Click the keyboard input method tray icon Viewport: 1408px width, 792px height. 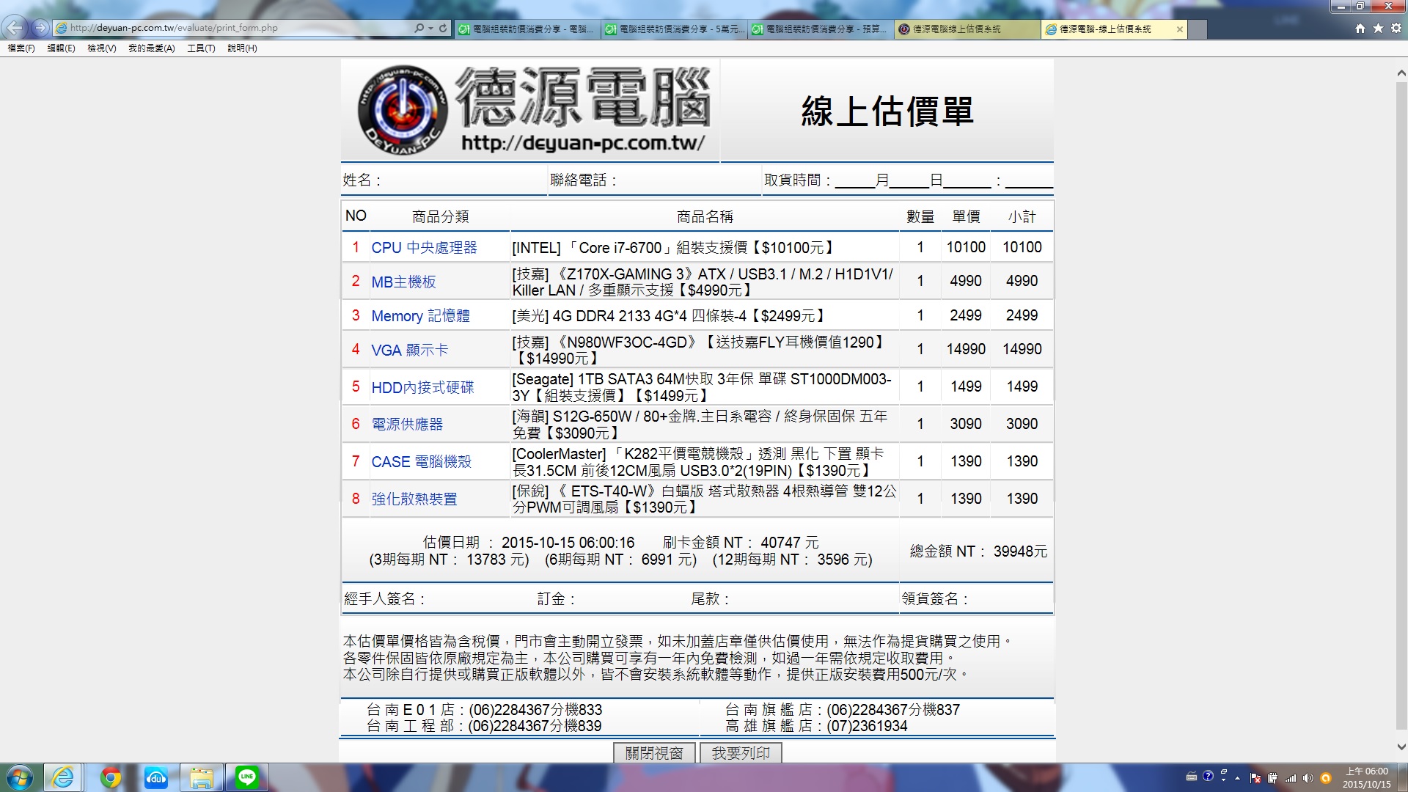click(1192, 777)
